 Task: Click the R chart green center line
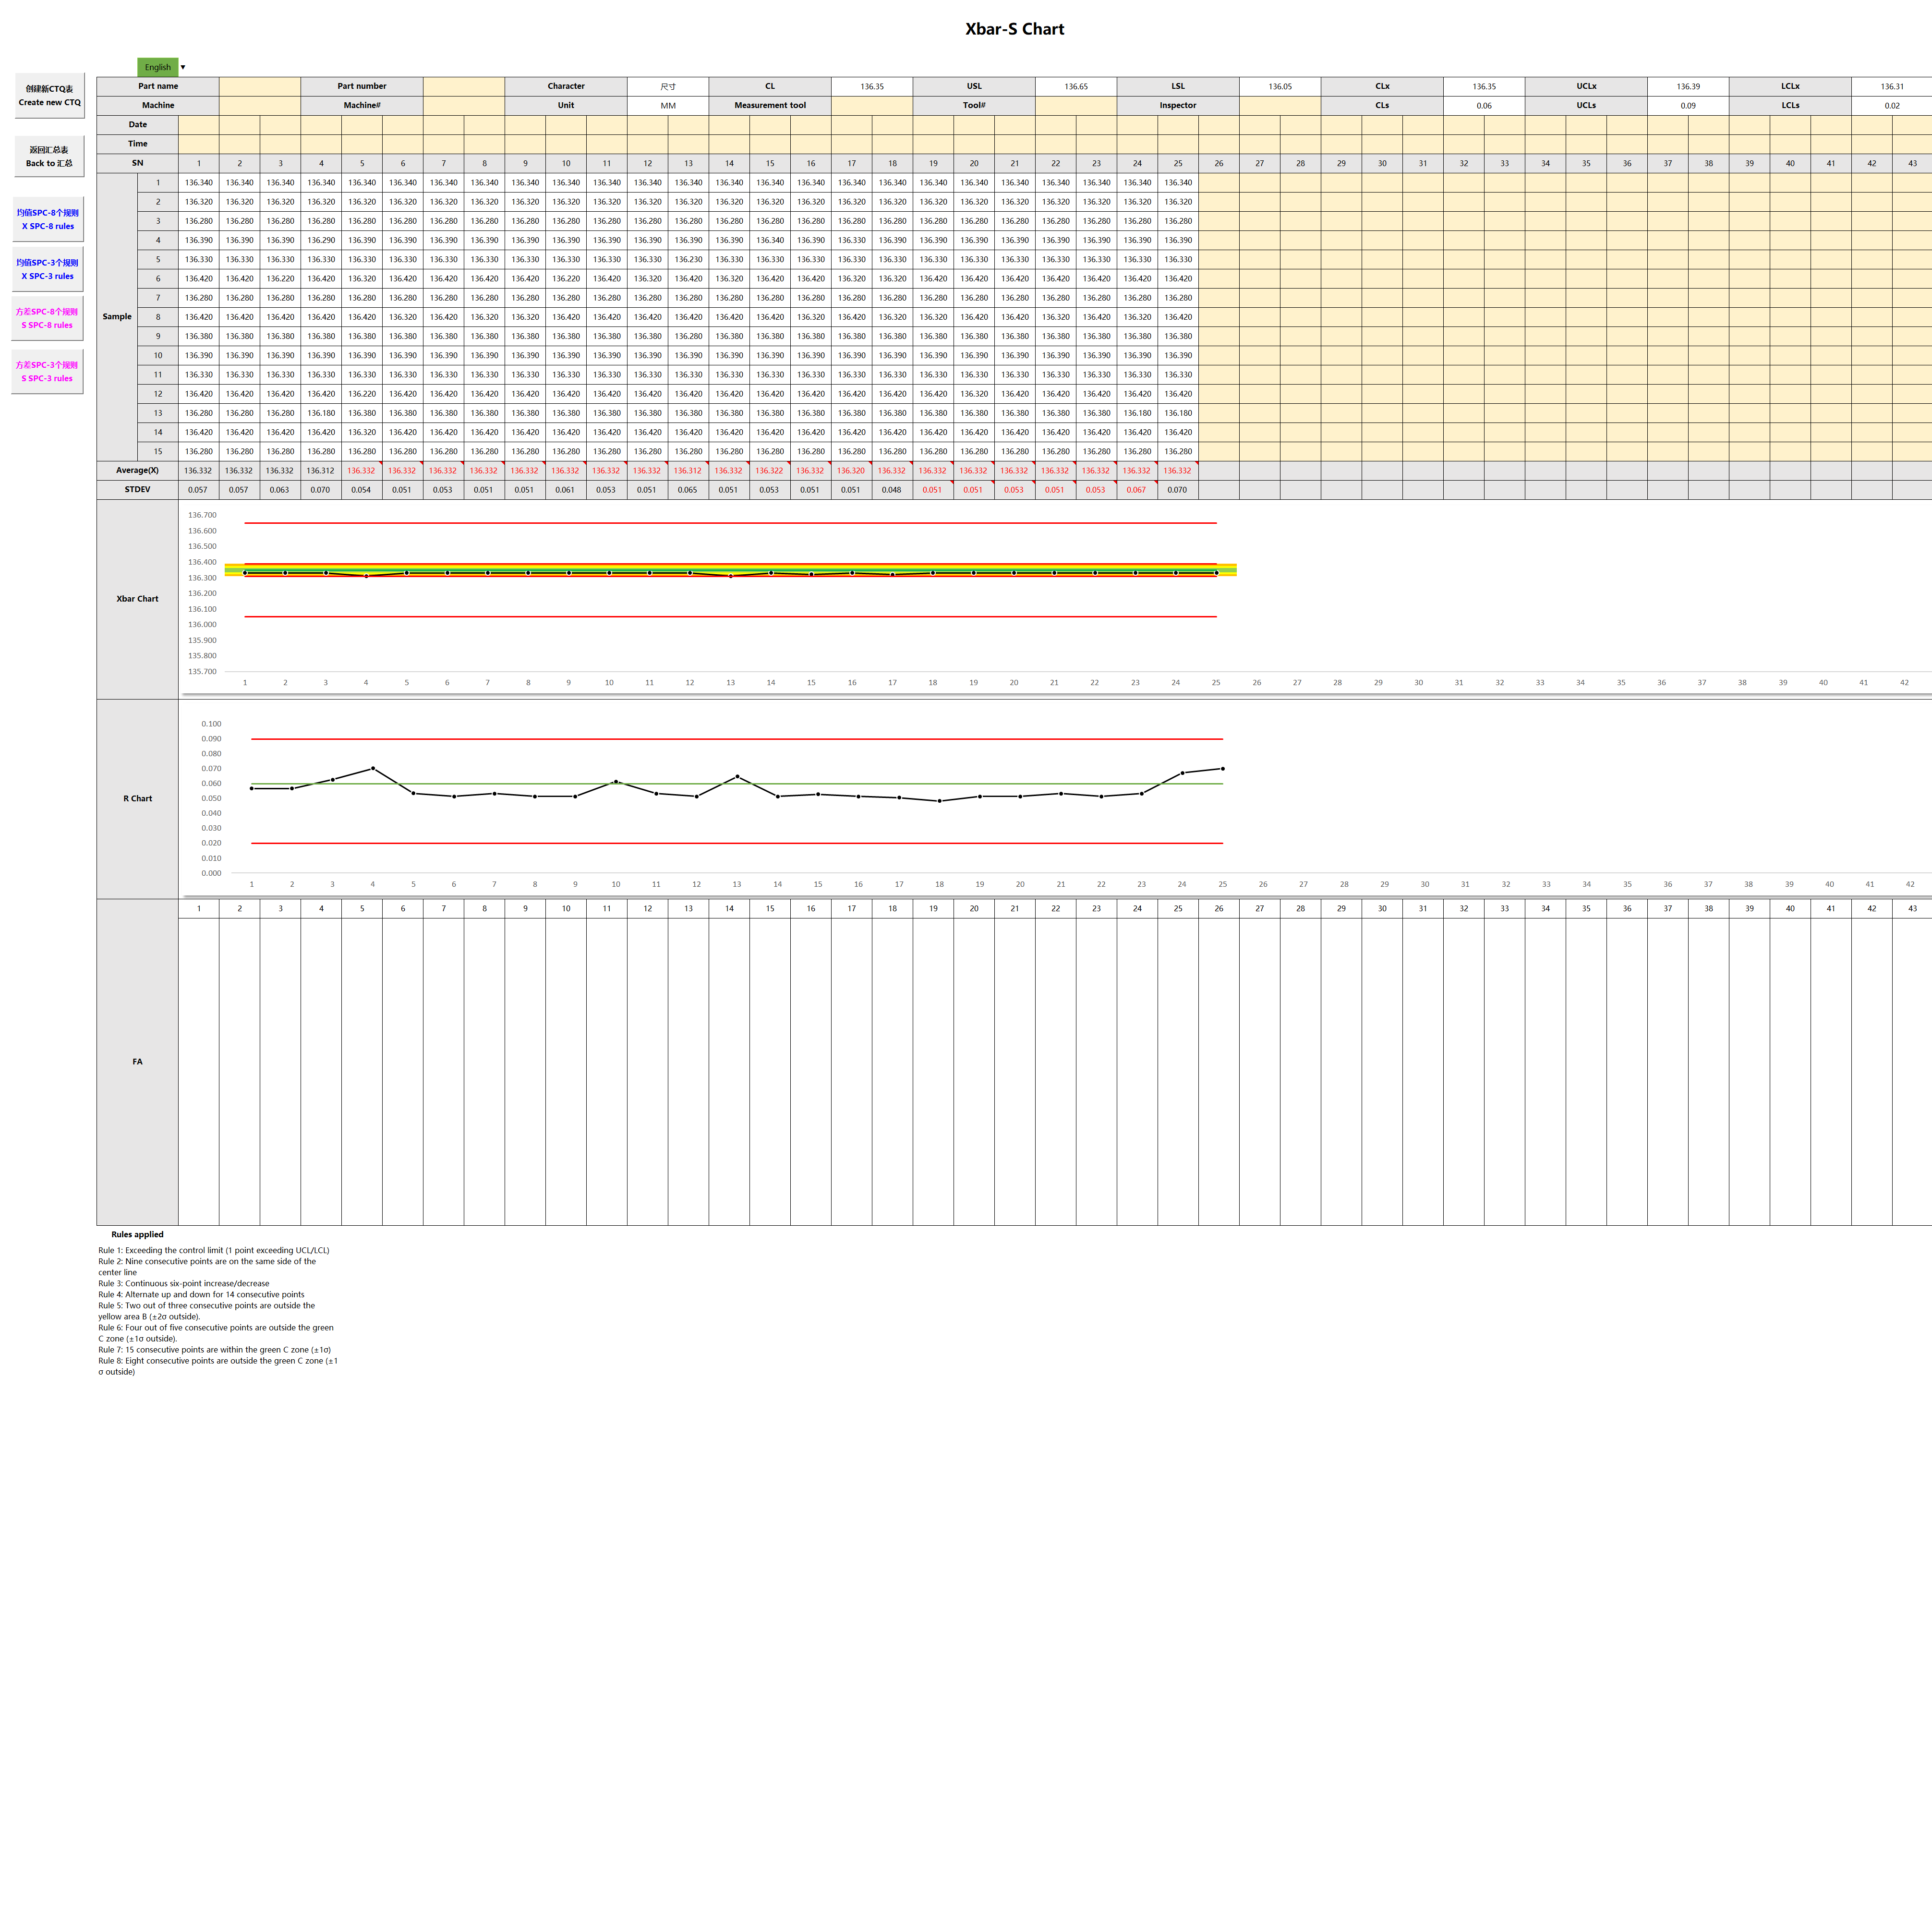click(737, 784)
